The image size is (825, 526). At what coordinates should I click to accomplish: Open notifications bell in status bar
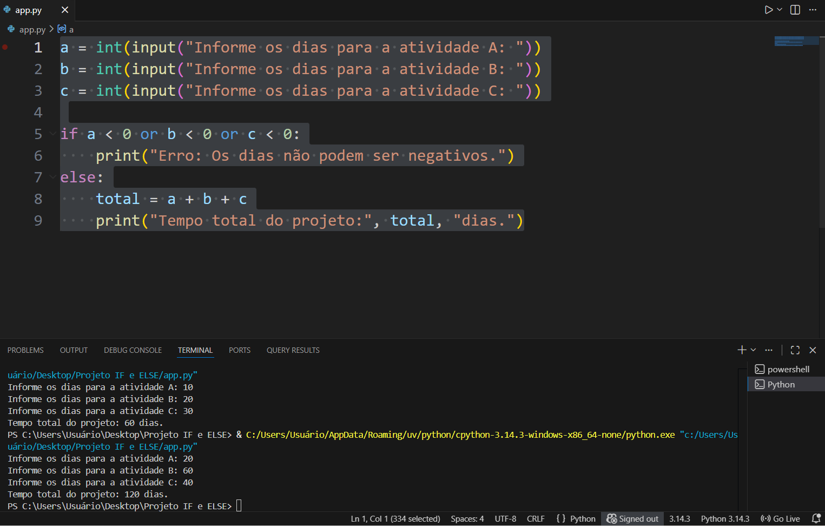(x=816, y=518)
